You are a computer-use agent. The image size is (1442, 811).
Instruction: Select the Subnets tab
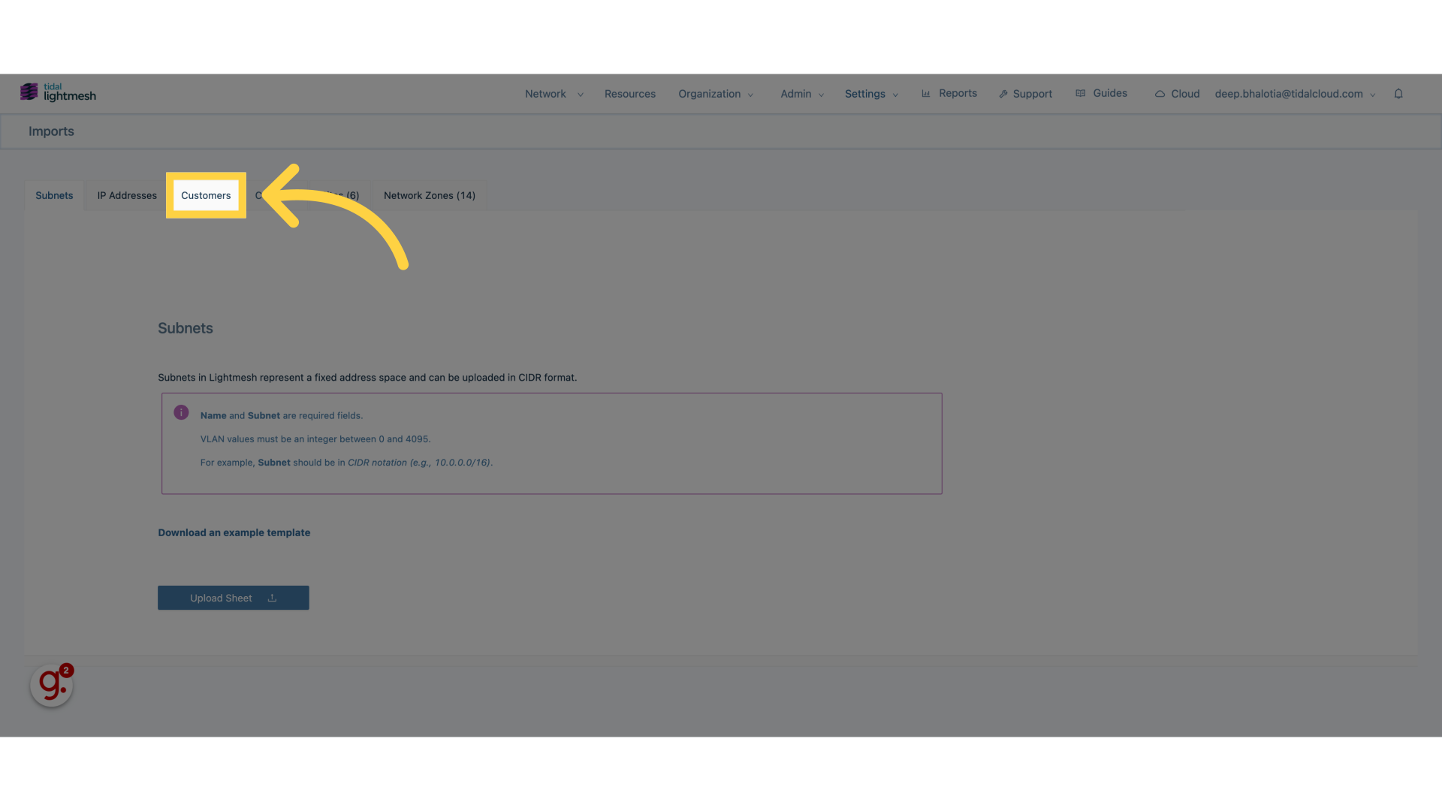tap(53, 195)
